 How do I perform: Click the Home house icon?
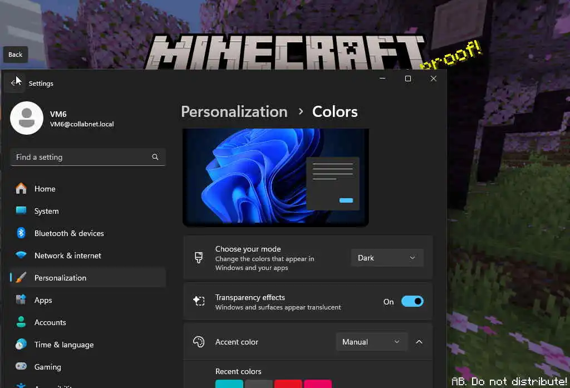tap(21, 188)
